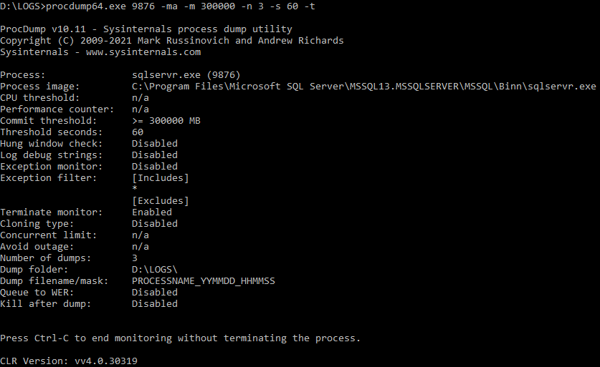Click the PROCESSNAME_YYMMDD_HHMMSS filename mask

[204, 281]
